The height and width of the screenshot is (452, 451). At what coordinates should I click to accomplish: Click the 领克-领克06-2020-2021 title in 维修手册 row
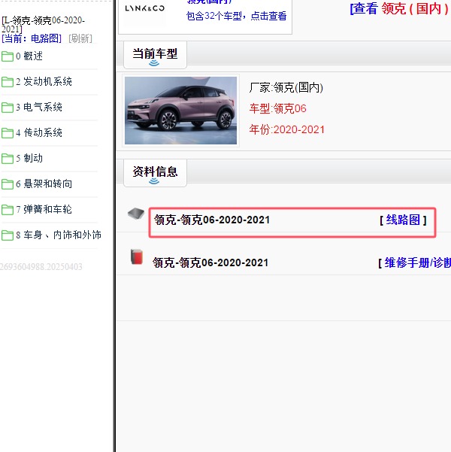point(210,262)
